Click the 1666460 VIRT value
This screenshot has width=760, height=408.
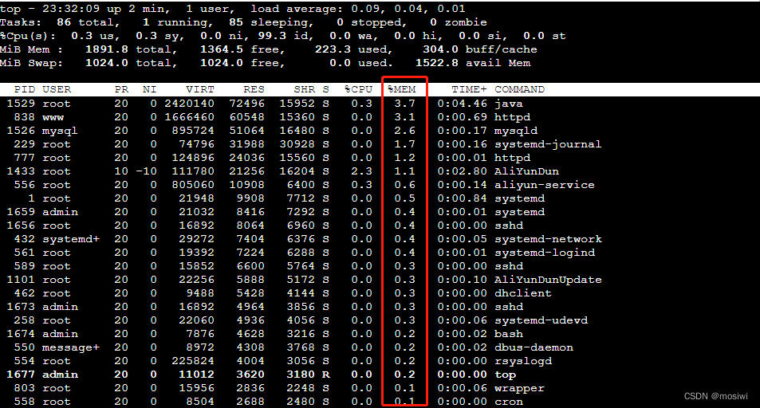coord(189,117)
